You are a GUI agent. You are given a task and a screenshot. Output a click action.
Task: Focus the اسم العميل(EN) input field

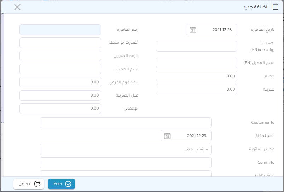pos(196,63)
